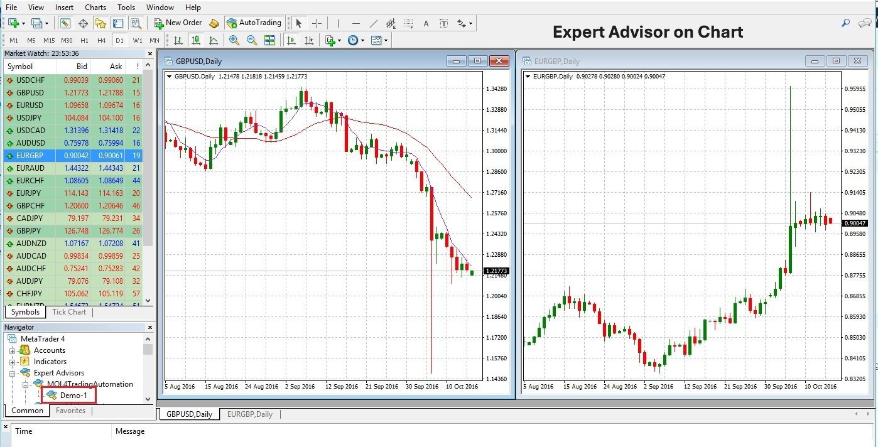Click the Navigator panel scrollbar down arrow

(148, 399)
